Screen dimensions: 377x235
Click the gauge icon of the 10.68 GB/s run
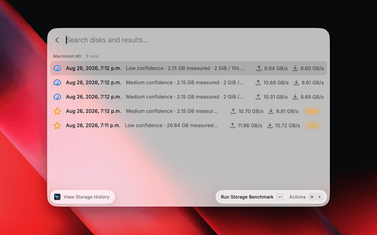click(x=57, y=83)
